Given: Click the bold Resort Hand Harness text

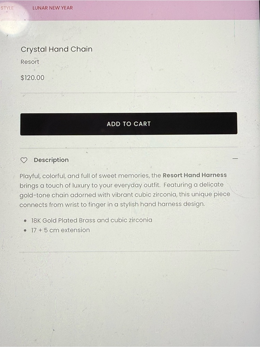Looking at the screenshot, I should pos(195,175).
